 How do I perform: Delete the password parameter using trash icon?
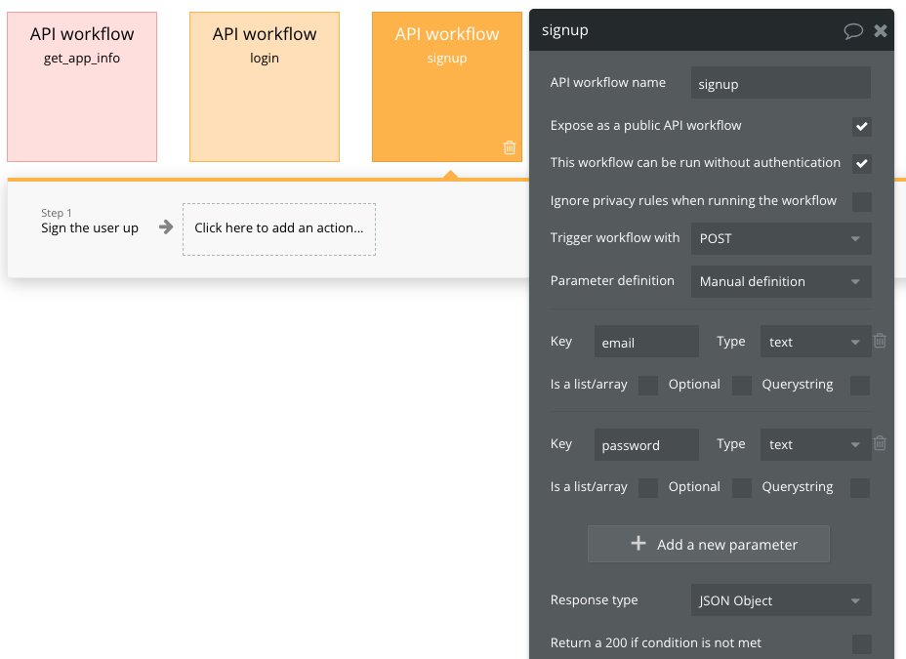880,443
